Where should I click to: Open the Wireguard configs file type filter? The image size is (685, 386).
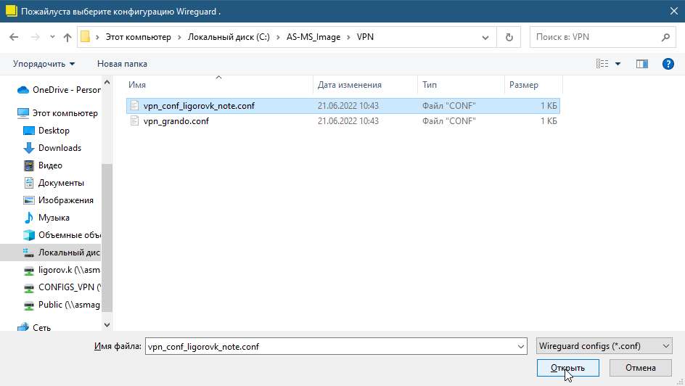604,346
